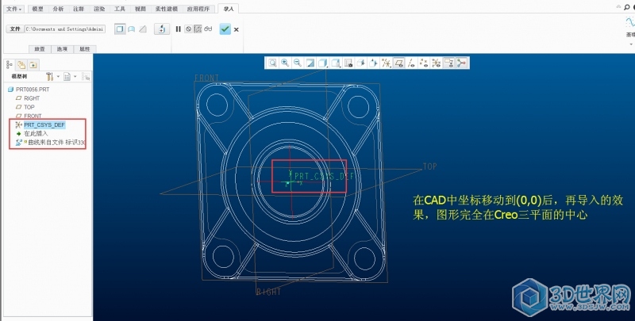Screen dimensions: 635x321
Task: Cancel the import with the X icon
Action: click(x=237, y=29)
